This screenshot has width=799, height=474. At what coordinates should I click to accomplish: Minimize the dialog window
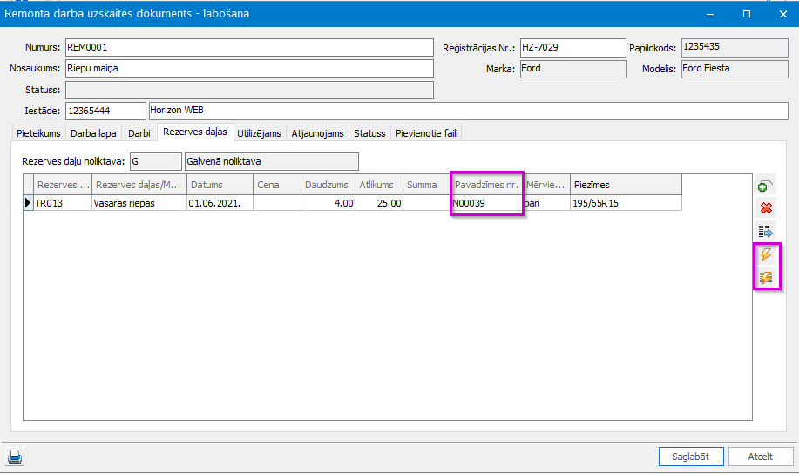pos(710,14)
